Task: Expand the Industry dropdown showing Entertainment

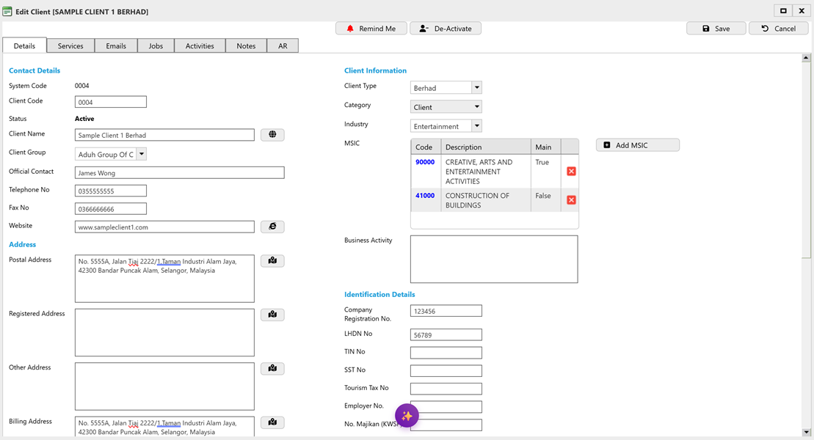Action: (476, 125)
